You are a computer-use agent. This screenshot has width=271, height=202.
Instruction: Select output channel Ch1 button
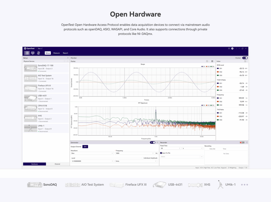click(x=85, y=146)
